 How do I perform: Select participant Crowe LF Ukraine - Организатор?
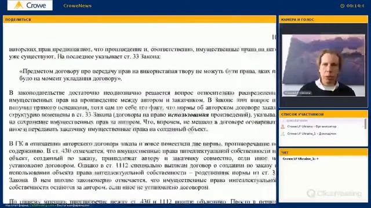(312, 127)
